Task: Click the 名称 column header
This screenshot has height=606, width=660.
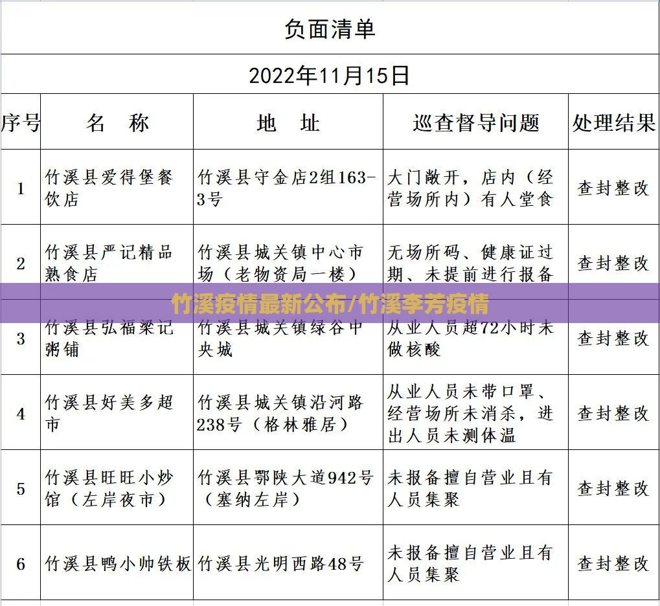Action: pyautogui.click(x=117, y=122)
